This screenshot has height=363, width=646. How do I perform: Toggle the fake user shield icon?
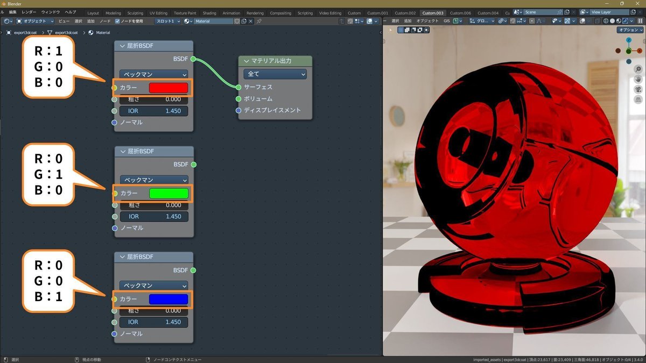pyautogui.click(x=237, y=21)
